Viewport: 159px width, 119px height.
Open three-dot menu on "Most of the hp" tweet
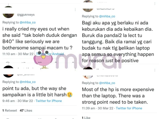coord(155,70)
